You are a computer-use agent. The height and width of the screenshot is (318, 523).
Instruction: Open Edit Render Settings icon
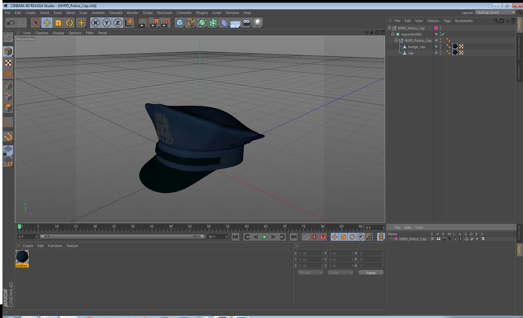pos(165,23)
